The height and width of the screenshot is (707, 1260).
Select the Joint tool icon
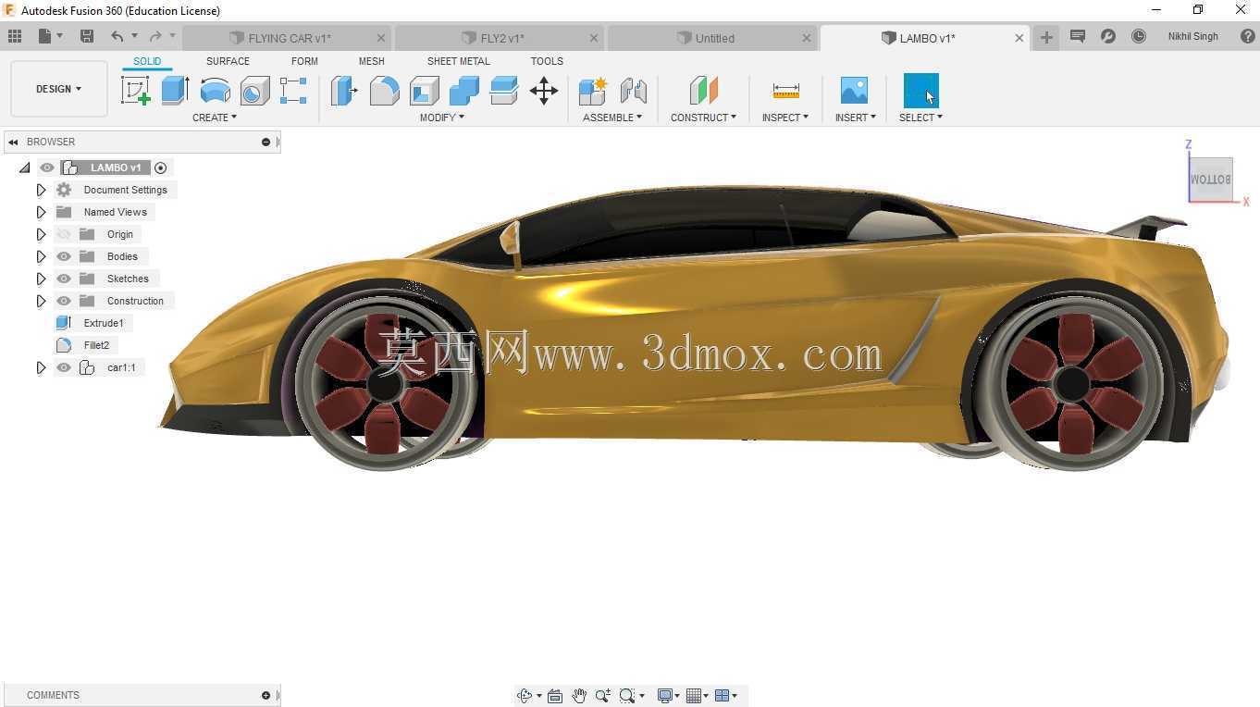click(x=633, y=91)
